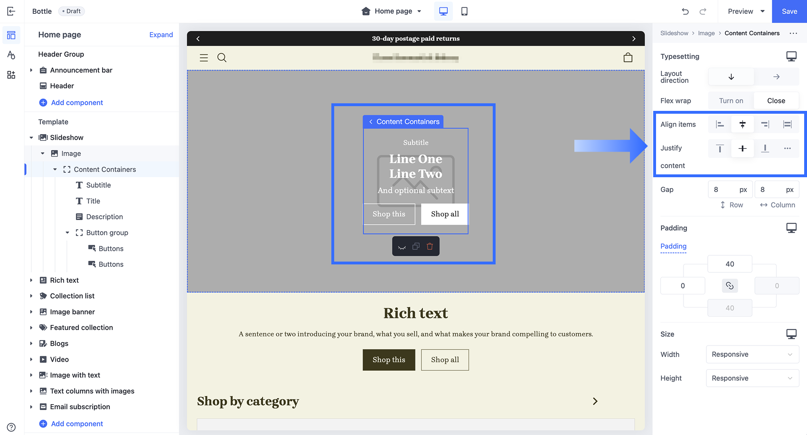Click the top padding input field
Viewport: 807px width, 435px height.
[x=730, y=264]
